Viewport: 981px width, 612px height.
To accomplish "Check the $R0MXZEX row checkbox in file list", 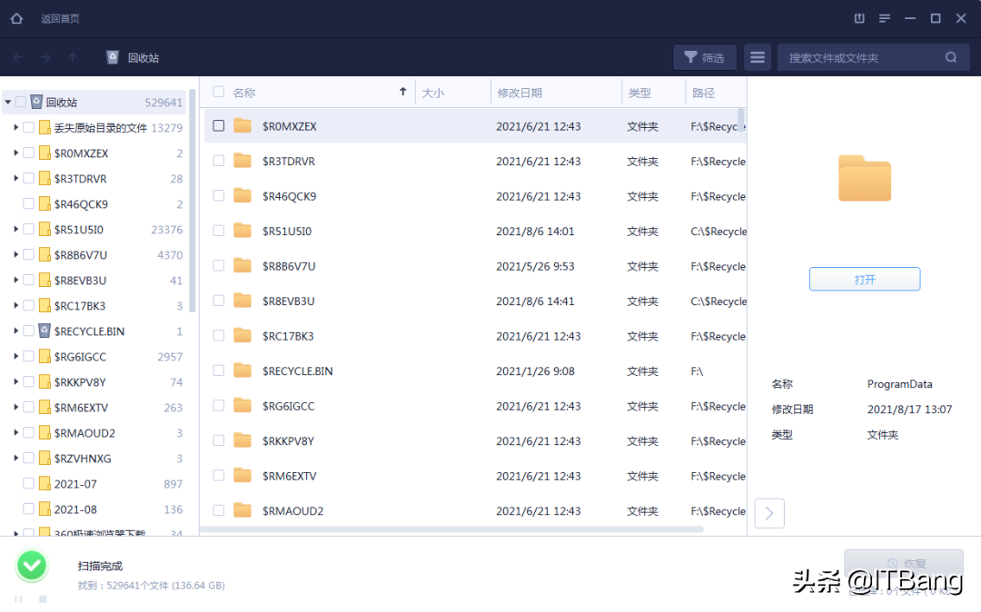I will 219,126.
